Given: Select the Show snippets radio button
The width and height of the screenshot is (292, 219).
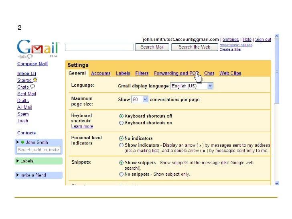Looking at the screenshot, I should point(121,162).
